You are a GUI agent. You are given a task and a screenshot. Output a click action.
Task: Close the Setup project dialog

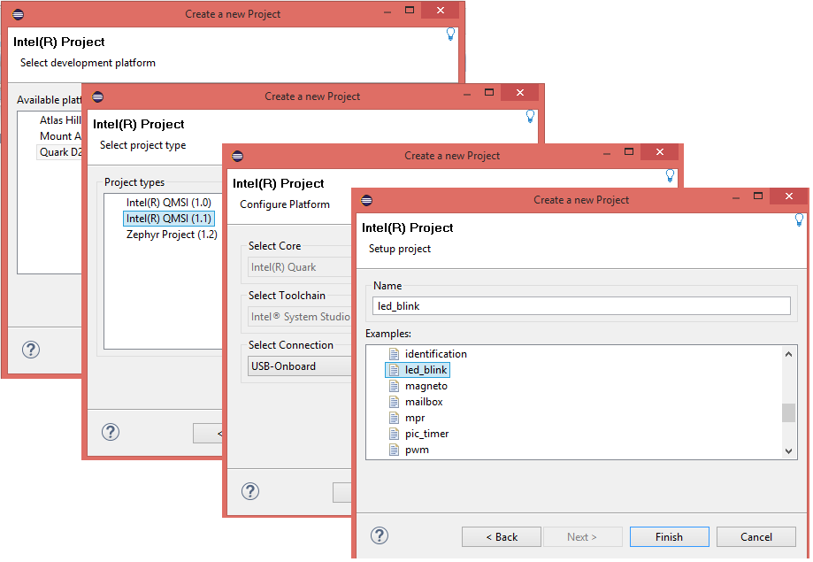(788, 196)
